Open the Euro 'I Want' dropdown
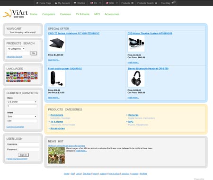Image resolution: width=213 pixels, height=180 pixels. pyautogui.click(x=22, y=117)
